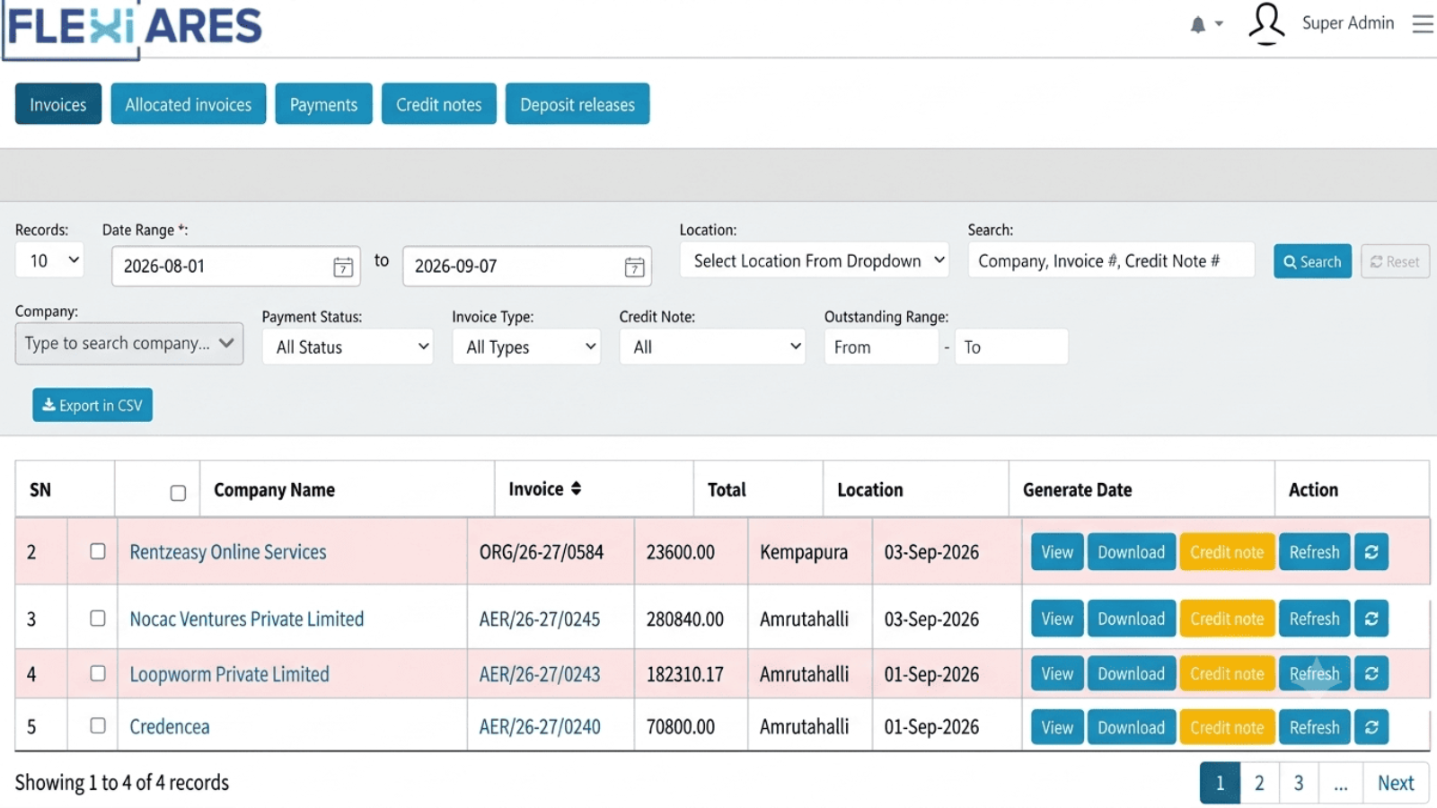1437x808 pixels.
Task: Click the Next pagination button
Action: click(x=1396, y=783)
